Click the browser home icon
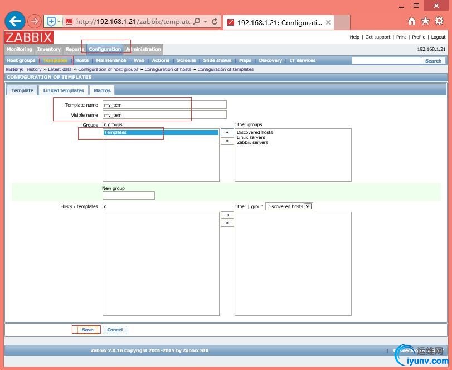The width and height of the screenshot is (452, 370). tap(412, 21)
